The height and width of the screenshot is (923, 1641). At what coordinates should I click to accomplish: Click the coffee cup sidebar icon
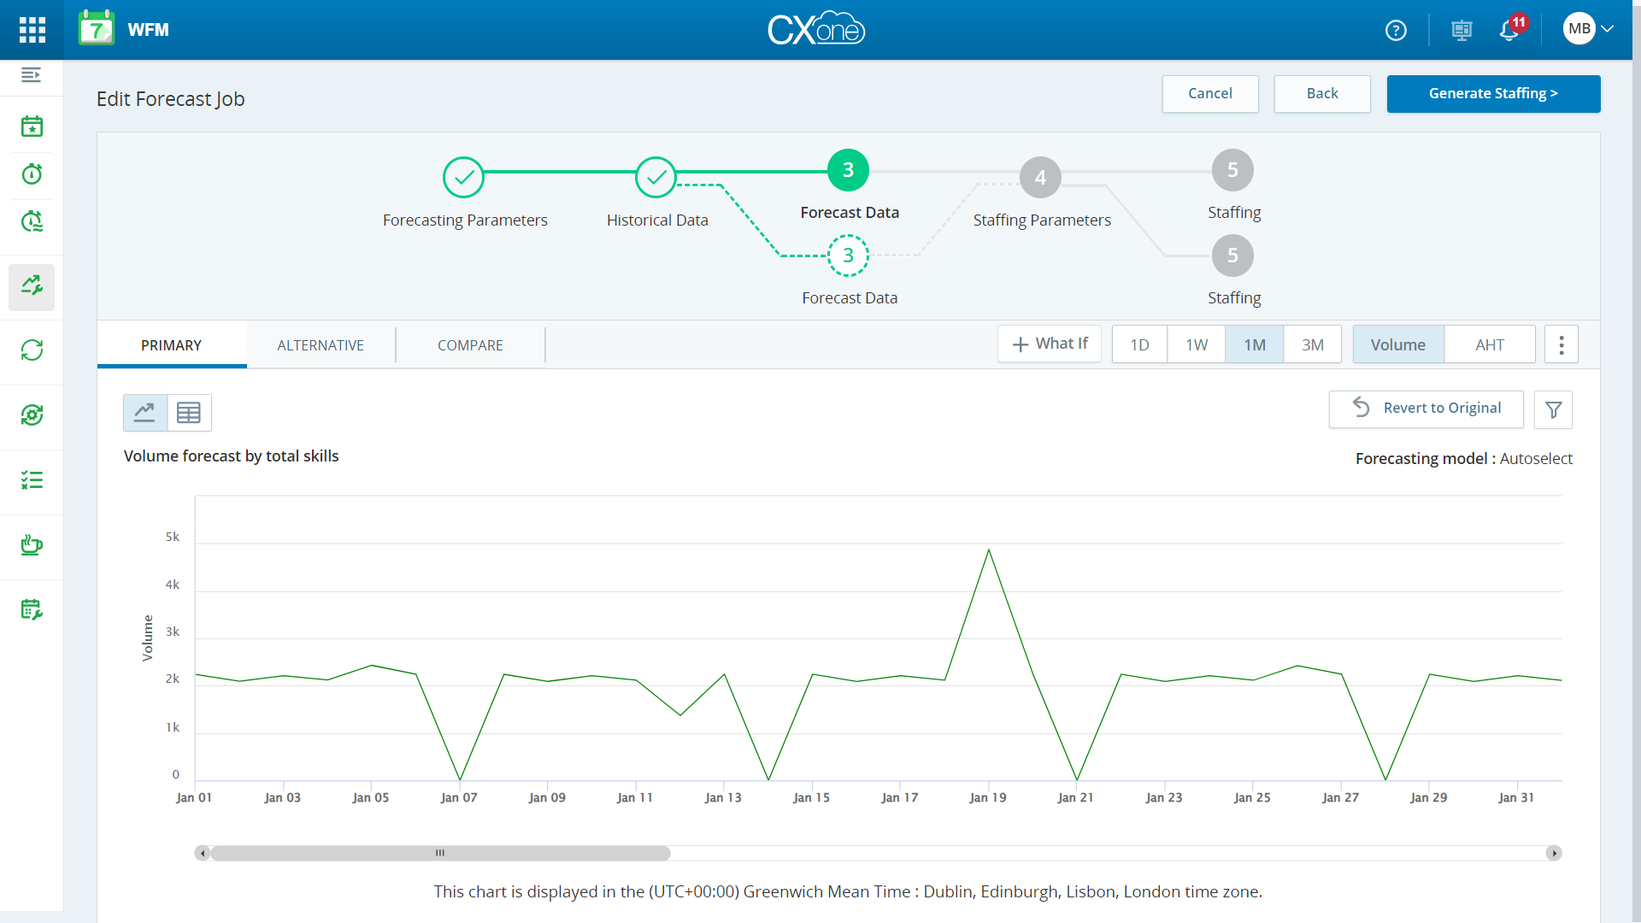pos(32,544)
